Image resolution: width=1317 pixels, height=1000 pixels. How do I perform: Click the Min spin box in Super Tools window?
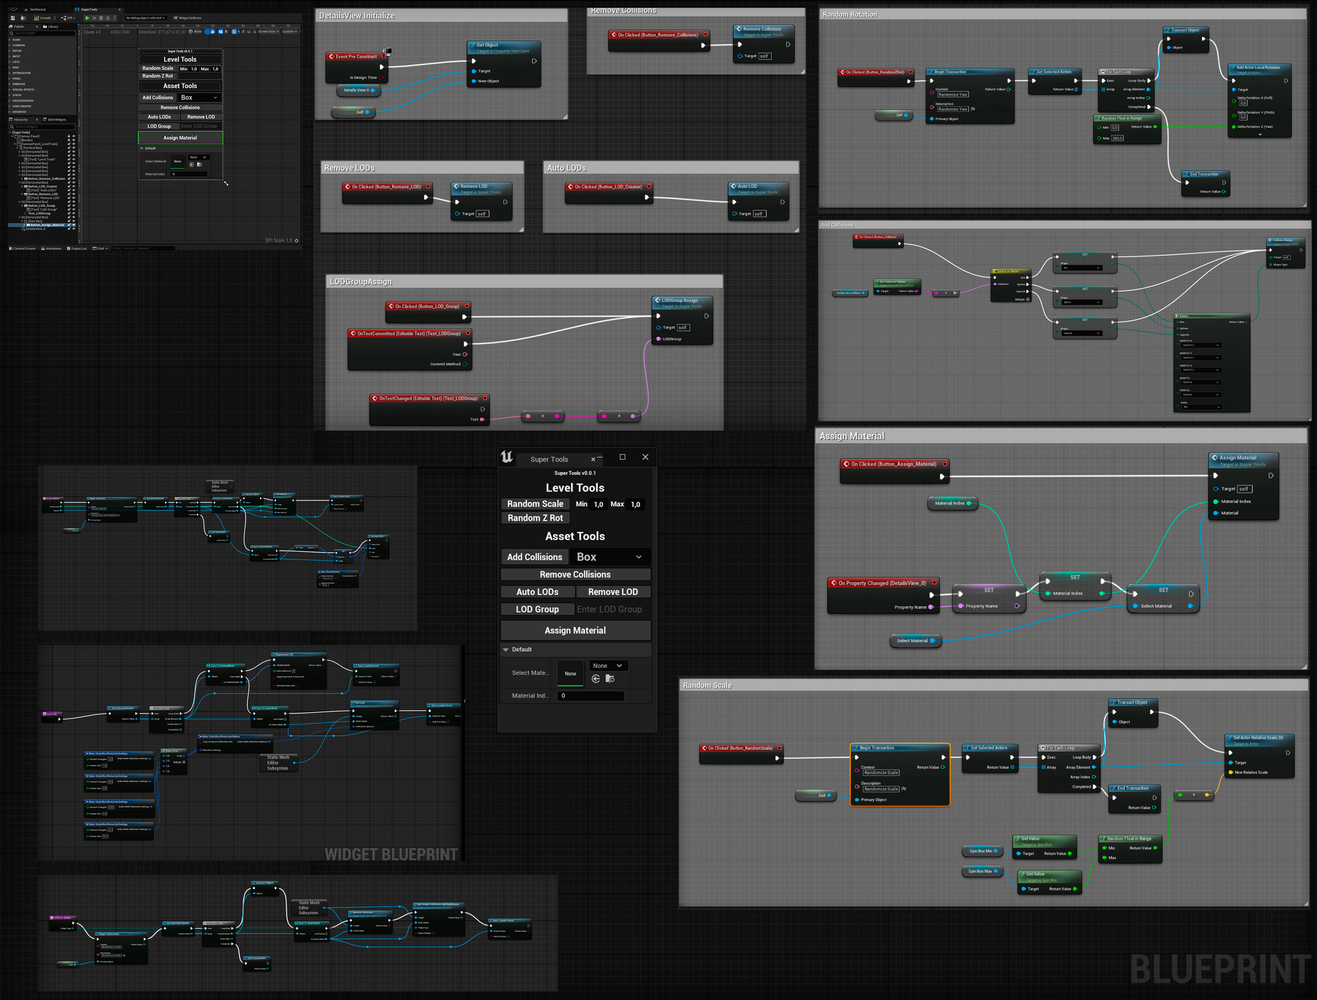[x=598, y=504]
